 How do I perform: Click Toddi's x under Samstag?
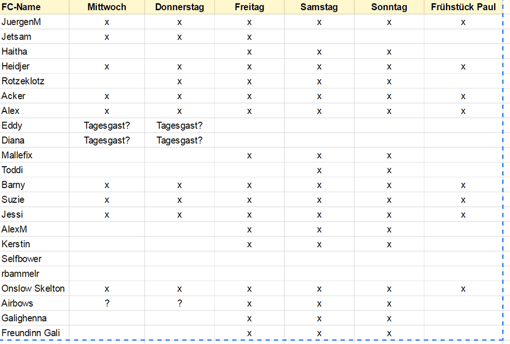click(x=319, y=170)
